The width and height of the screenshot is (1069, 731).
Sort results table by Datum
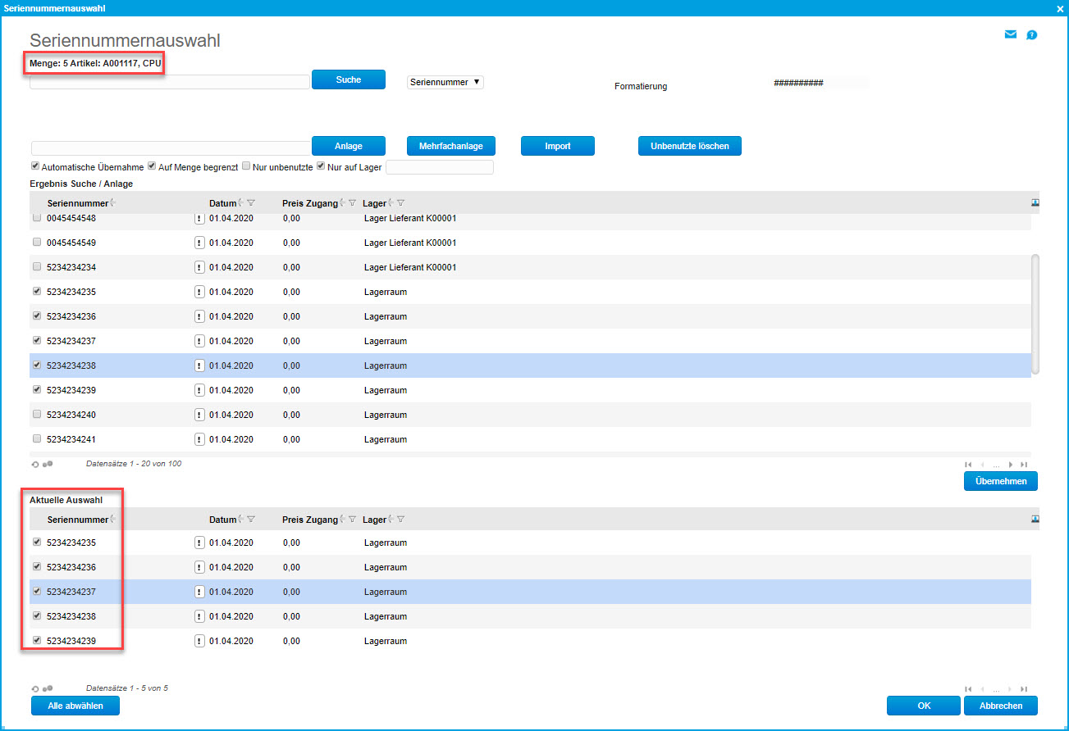tap(240, 203)
